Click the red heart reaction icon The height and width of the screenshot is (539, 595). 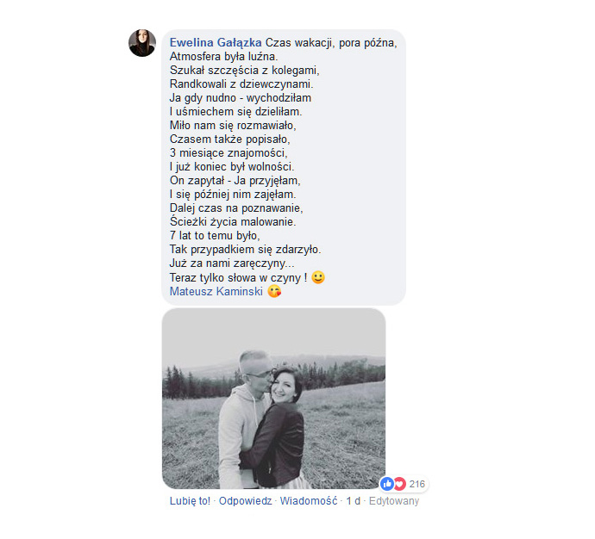[399, 484]
